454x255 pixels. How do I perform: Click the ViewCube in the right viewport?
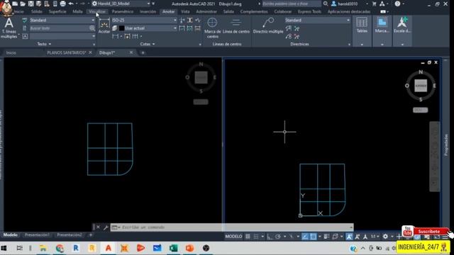coord(421,86)
